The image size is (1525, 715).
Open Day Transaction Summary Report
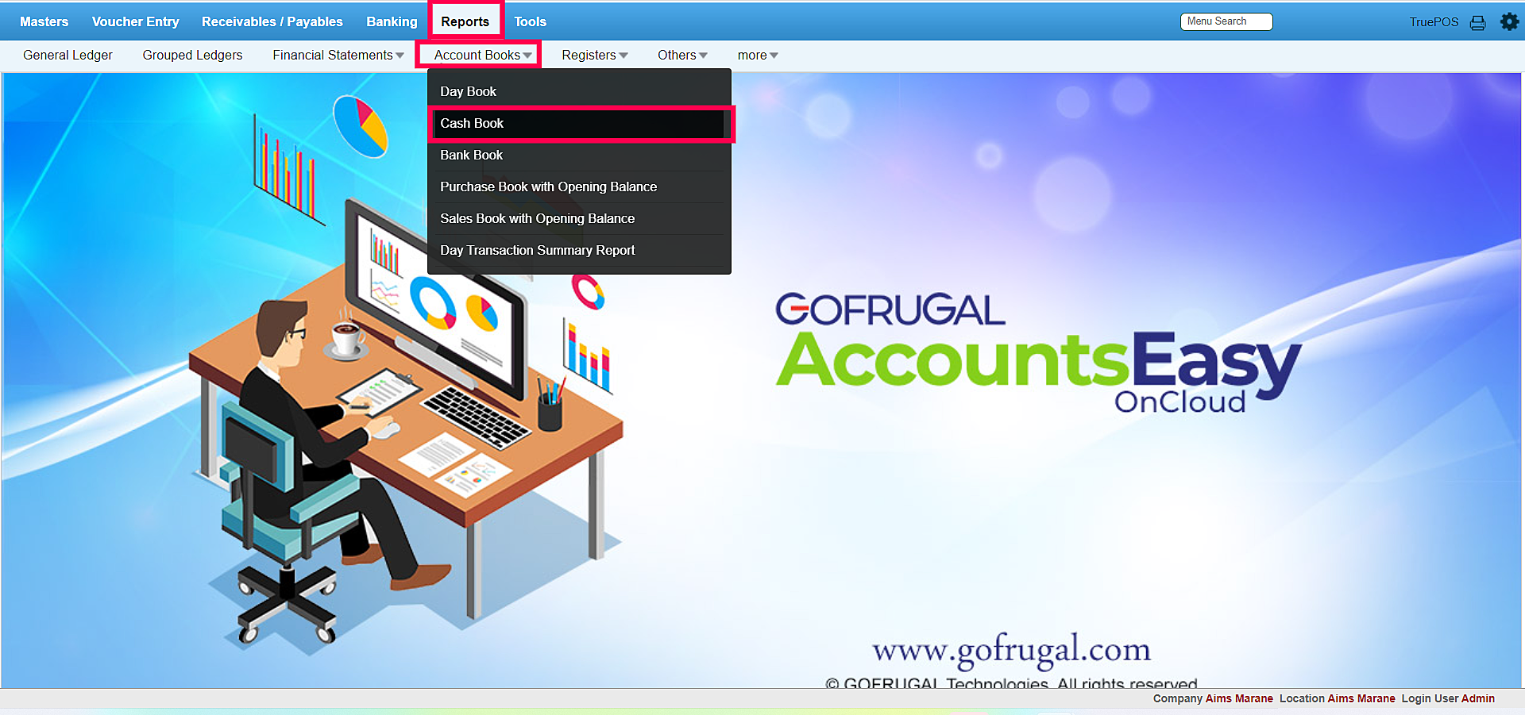click(x=579, y=250)
